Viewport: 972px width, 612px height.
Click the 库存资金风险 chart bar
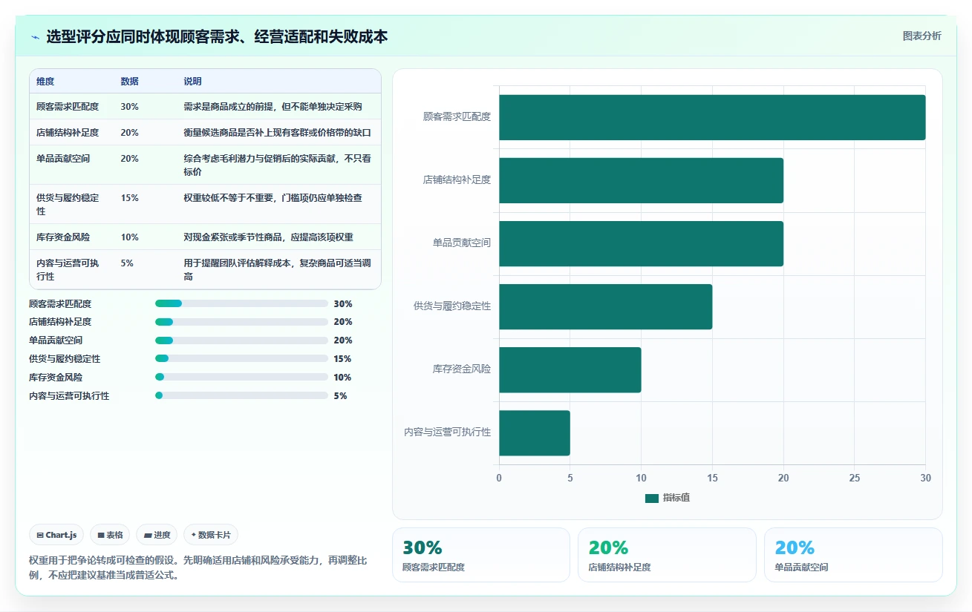pos(570,369)
